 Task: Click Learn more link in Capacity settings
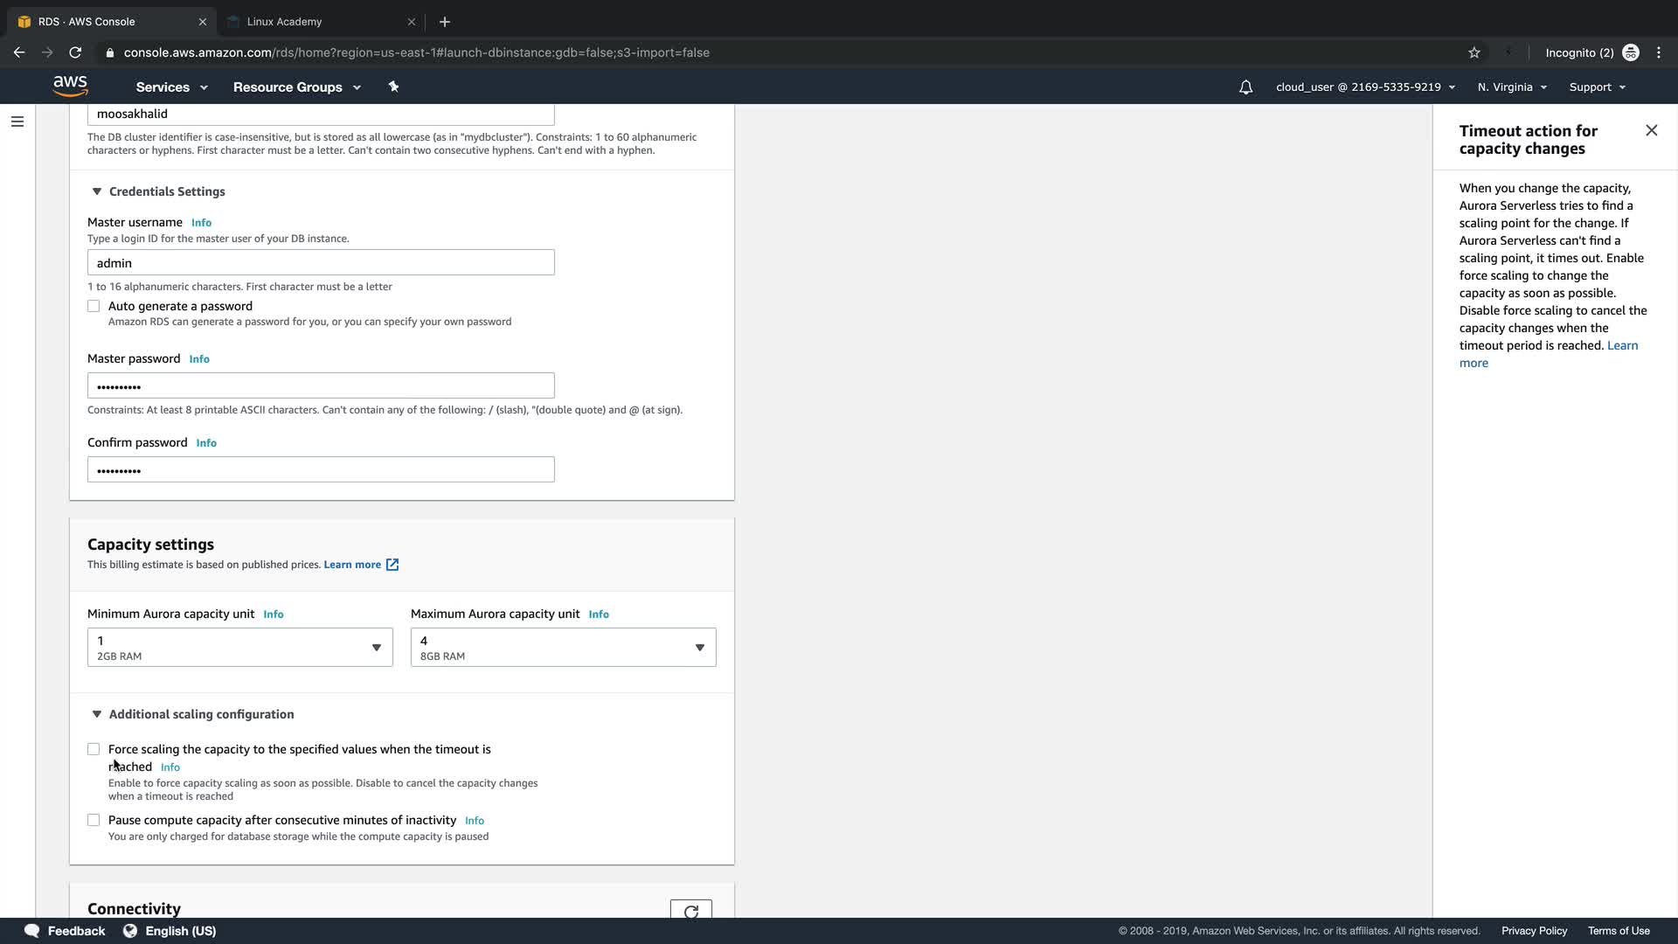(352, 565)
